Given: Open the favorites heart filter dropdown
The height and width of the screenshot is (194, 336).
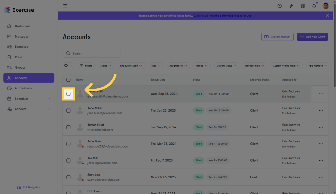Looking at the screenshot, I should (x=68, y=66).
